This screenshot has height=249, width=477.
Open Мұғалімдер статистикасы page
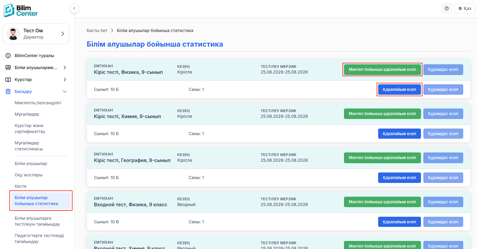click(x=29, y=146)
